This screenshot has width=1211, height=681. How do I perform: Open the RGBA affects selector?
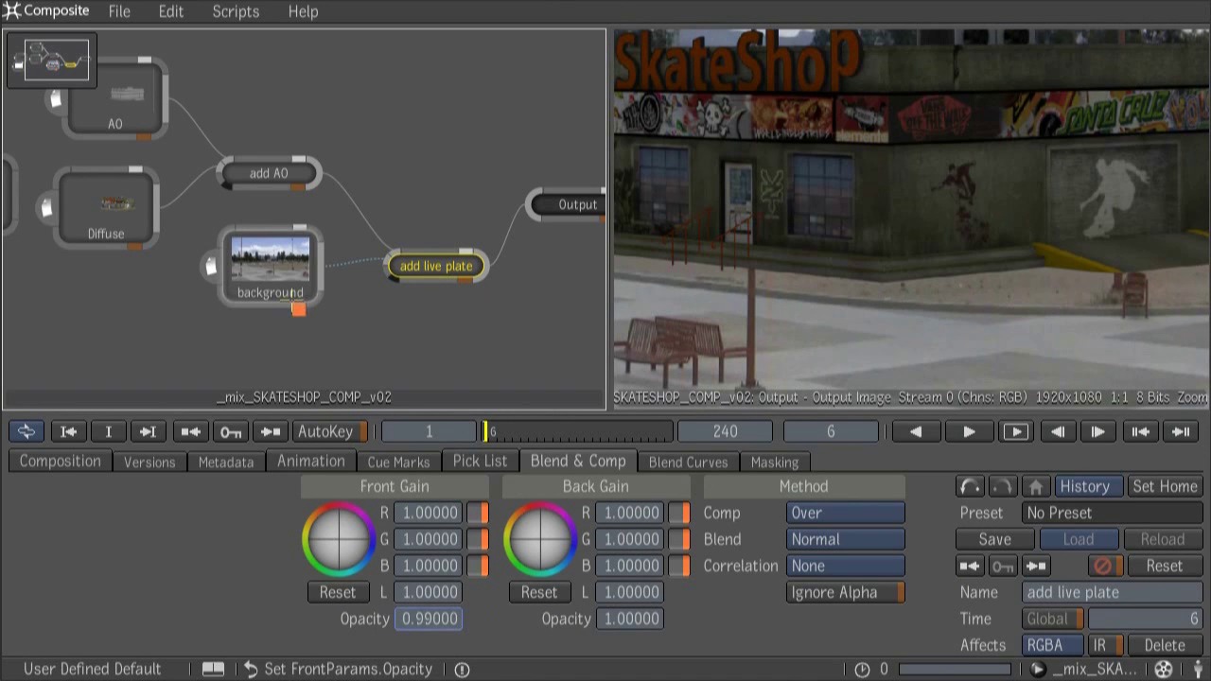point(1053,645)
